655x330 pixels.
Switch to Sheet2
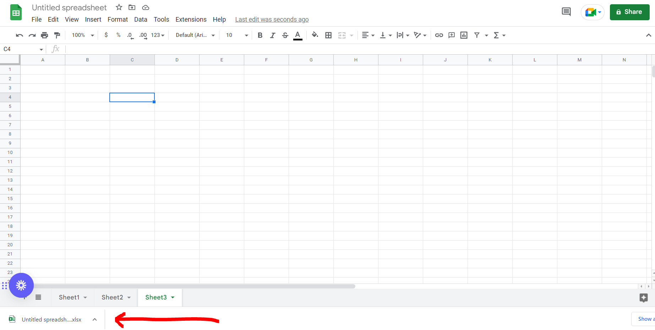(x=112, y=297)
